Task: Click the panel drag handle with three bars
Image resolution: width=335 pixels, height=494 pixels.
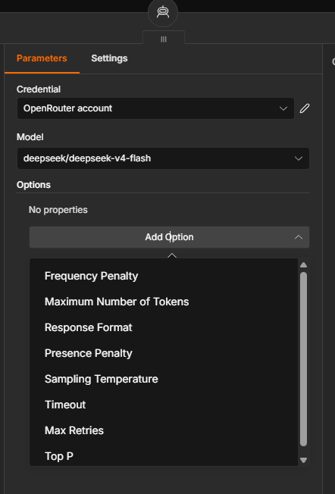Action: click(x=164, y=39)
